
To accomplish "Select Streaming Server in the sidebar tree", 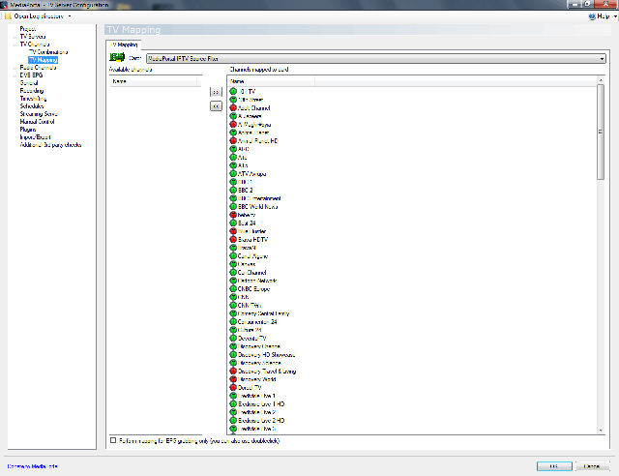I will point(39,114).
